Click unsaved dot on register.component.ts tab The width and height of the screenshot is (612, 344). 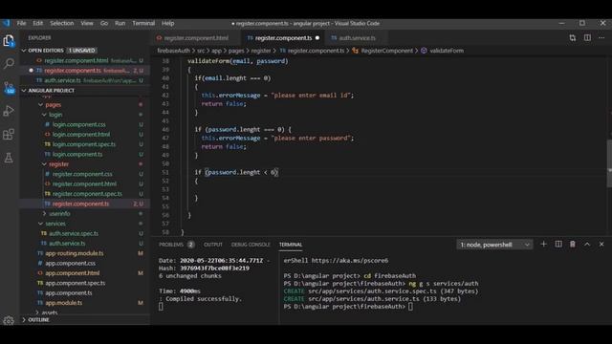coord(317,38)
